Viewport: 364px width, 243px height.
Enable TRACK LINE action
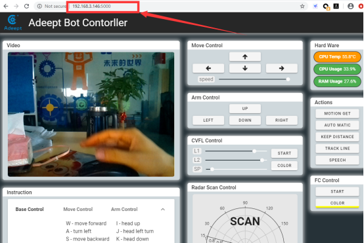click(337, 148)
